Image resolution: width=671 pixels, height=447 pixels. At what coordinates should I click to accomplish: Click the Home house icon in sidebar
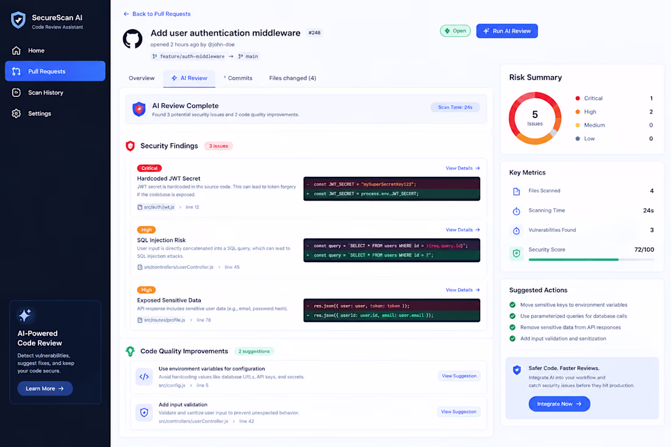(16, 51)
